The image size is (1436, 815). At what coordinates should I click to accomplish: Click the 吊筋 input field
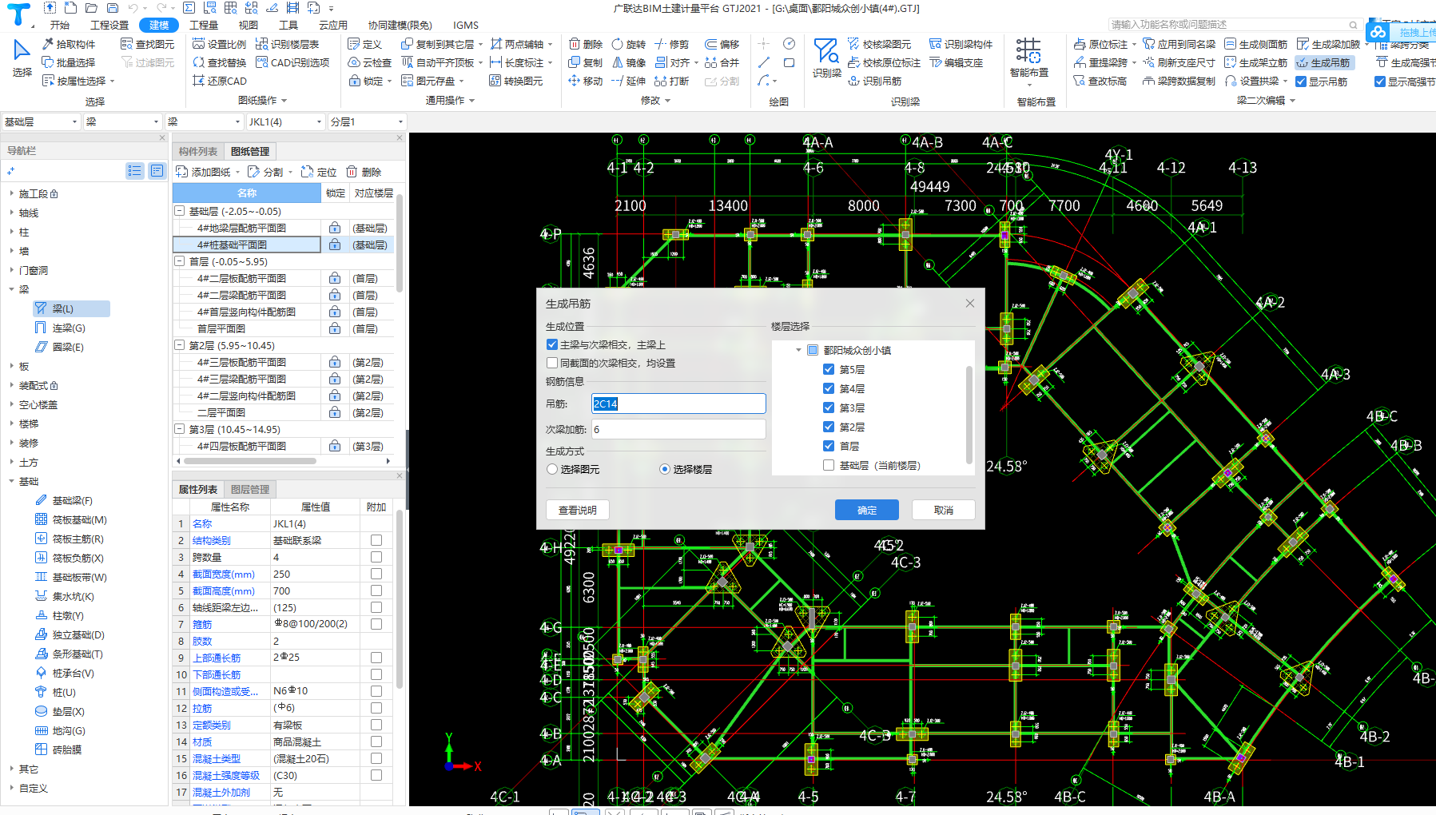[678, 404]
